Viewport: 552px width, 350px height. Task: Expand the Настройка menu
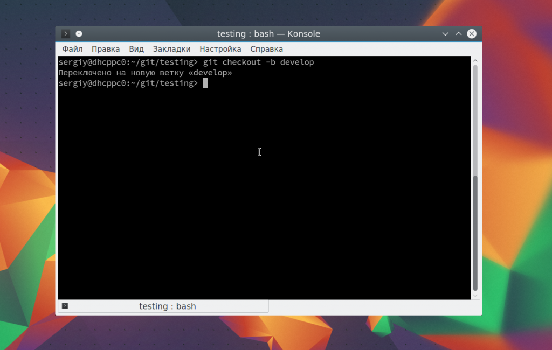click(x=220, y=49)
